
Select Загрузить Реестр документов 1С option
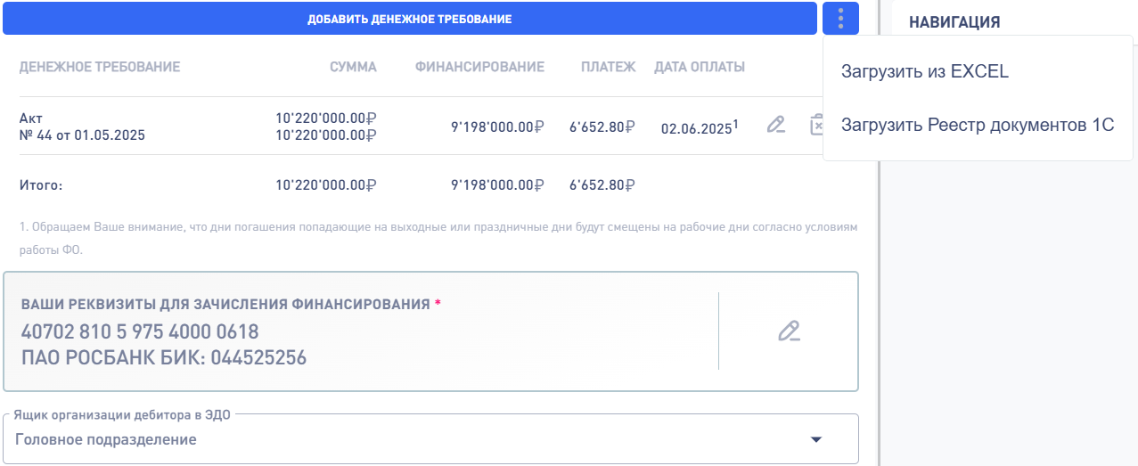coord(978,125)
